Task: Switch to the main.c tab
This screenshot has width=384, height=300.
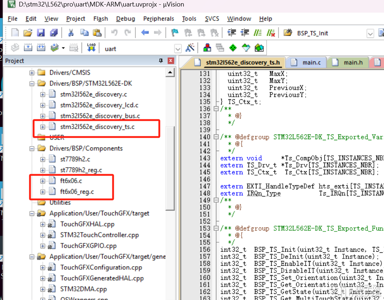Action: (x=306, y=63)
